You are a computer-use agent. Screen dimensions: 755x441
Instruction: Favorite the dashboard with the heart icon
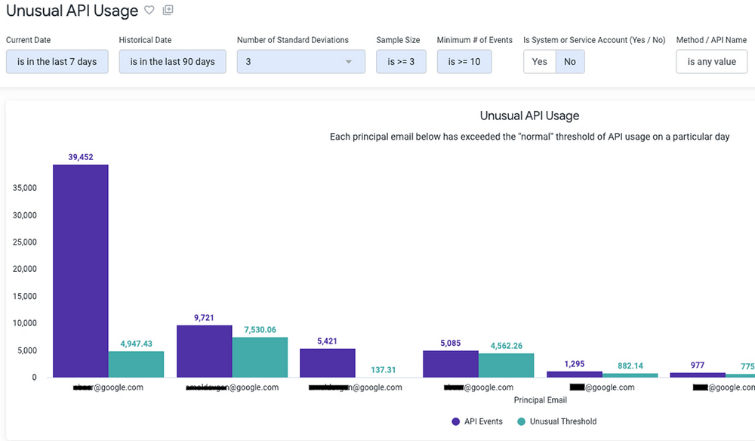point(149,10)
